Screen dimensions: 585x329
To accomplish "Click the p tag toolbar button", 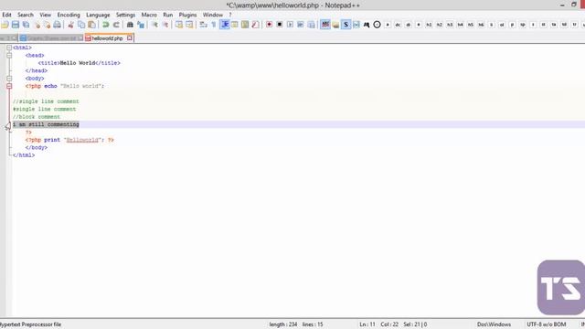I will click(x=512, y=25).
